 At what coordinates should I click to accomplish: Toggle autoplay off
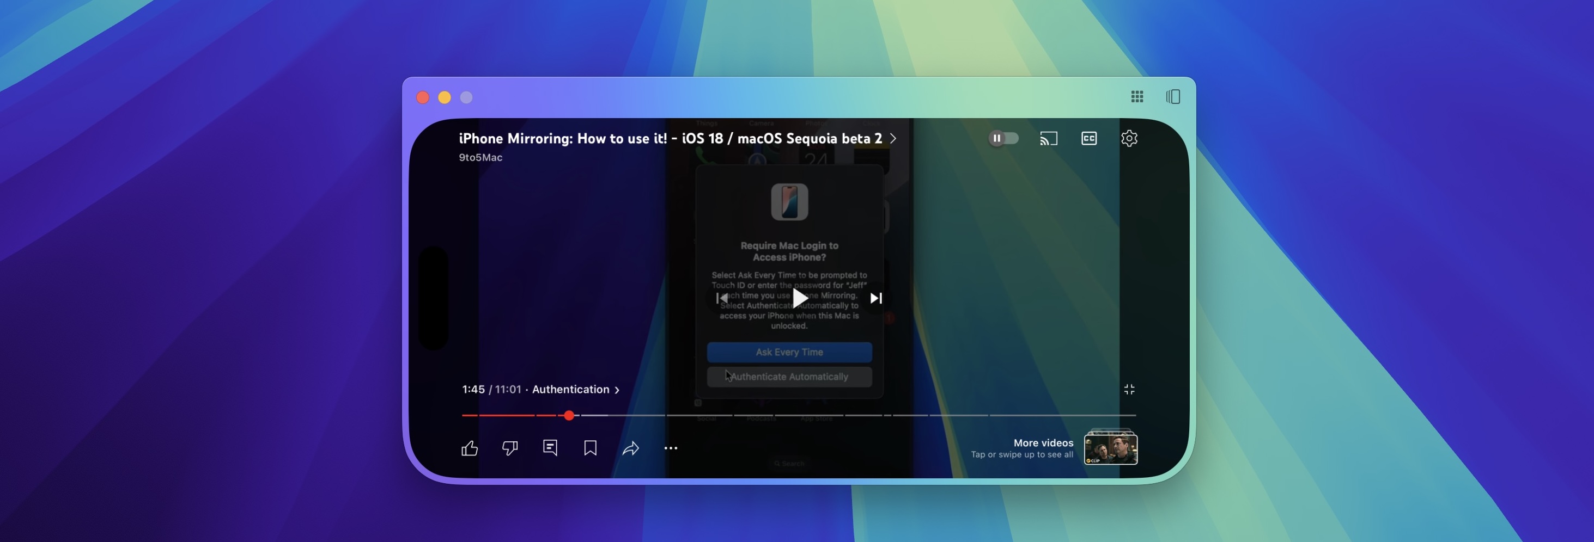[x=1002, y=138]
